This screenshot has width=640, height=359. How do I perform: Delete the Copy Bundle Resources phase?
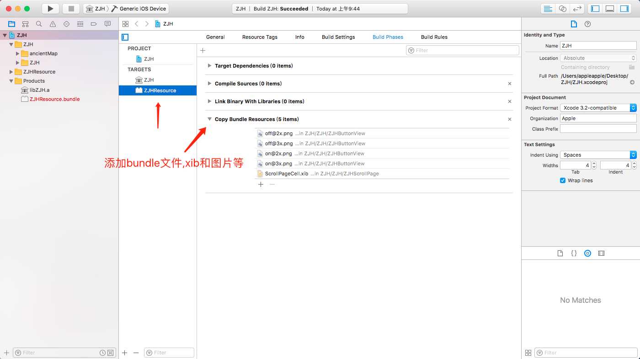510,119
